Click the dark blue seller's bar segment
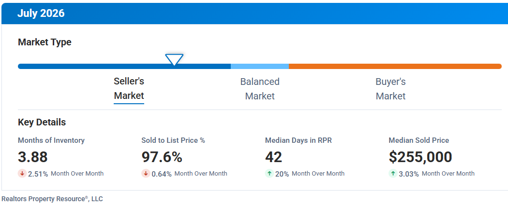Image resolution: width=508 pixels, height=206 pixels. point(124,66)
